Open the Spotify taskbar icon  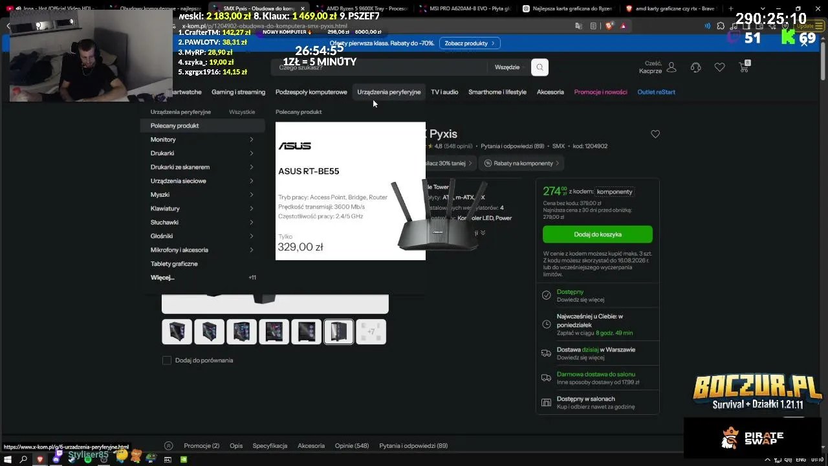[x=88, y=460]
